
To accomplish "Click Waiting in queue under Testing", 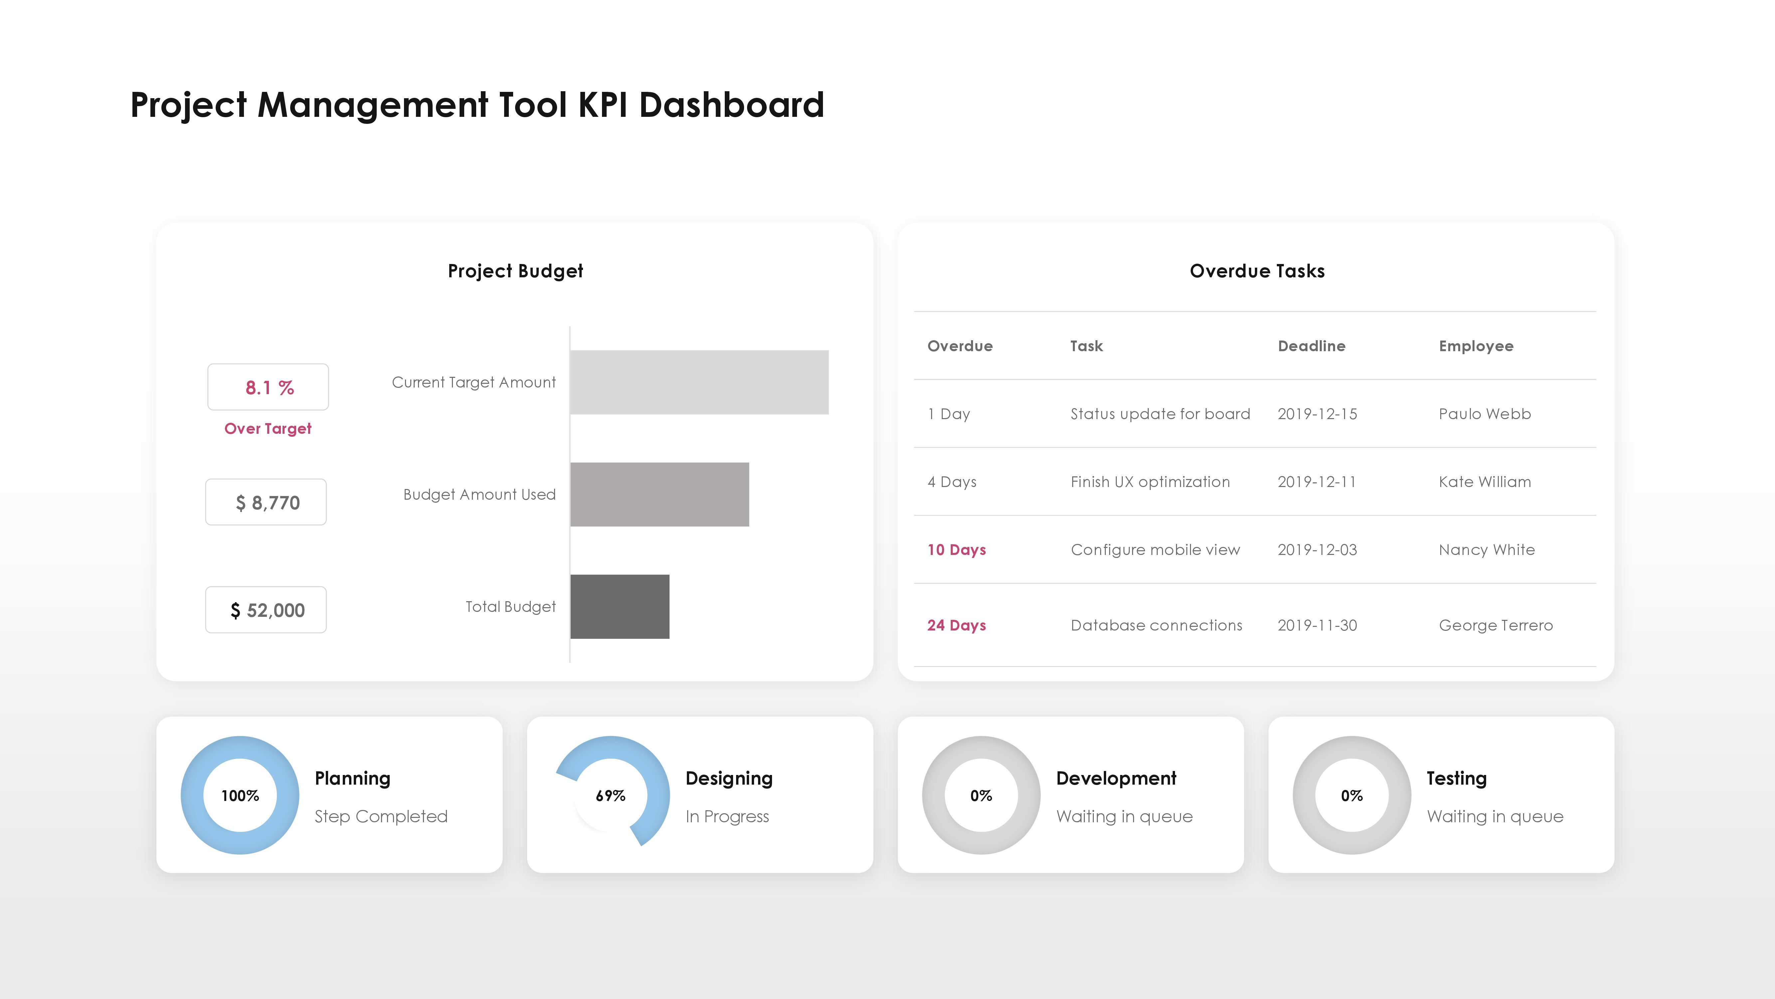I will click(x=1494, y=816).
